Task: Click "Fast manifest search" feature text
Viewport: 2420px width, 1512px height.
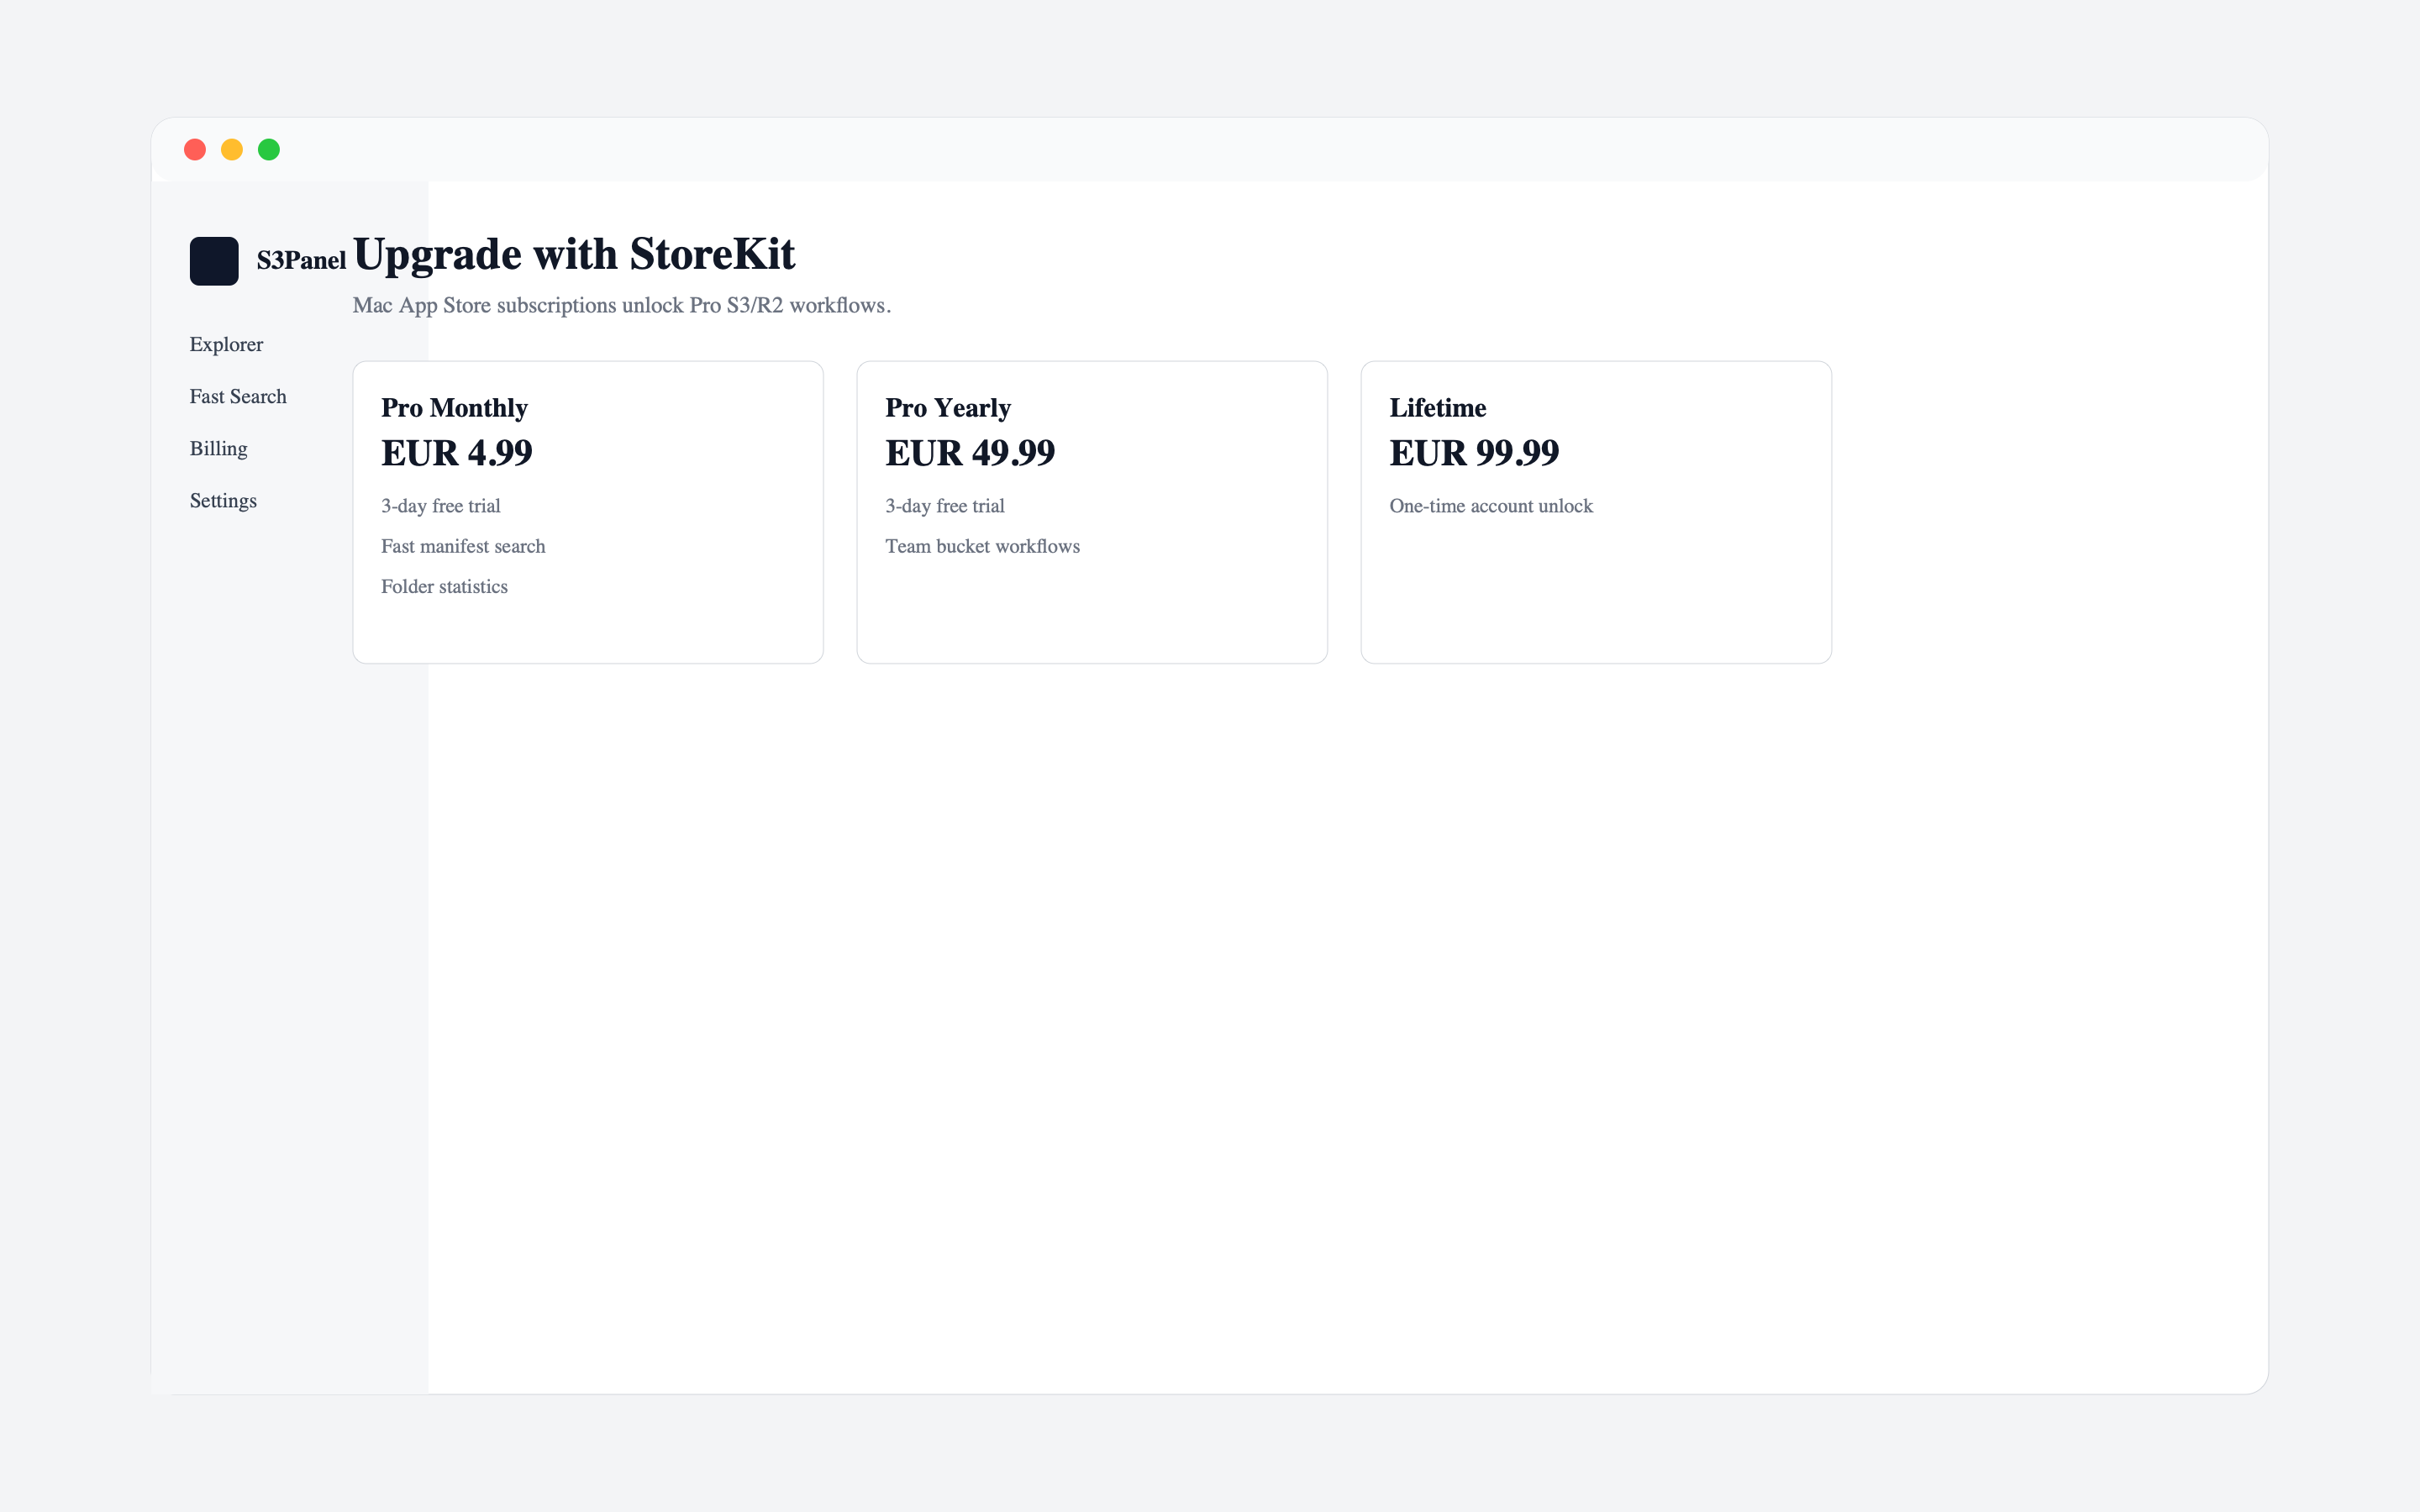Action: pos(463,546)
